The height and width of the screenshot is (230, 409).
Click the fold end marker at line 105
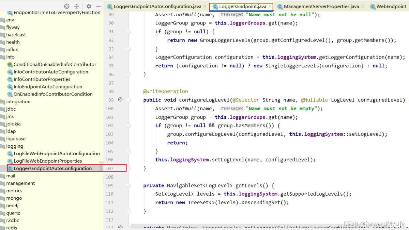pos(129,151)
